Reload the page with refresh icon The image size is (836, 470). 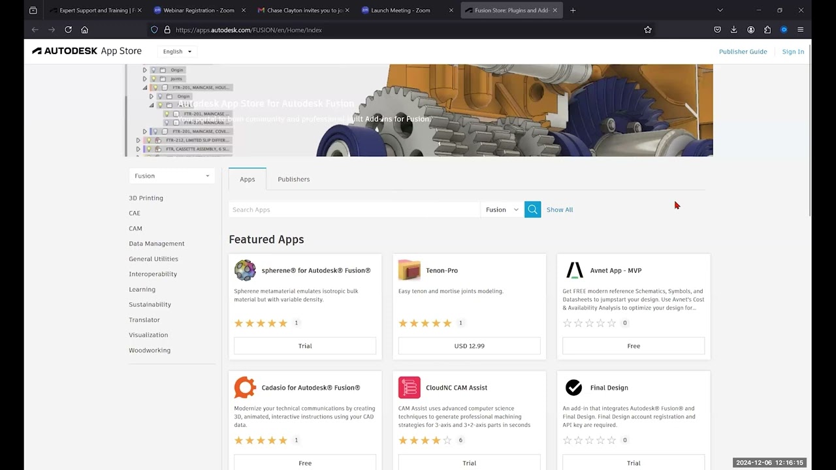pos(68,29)
